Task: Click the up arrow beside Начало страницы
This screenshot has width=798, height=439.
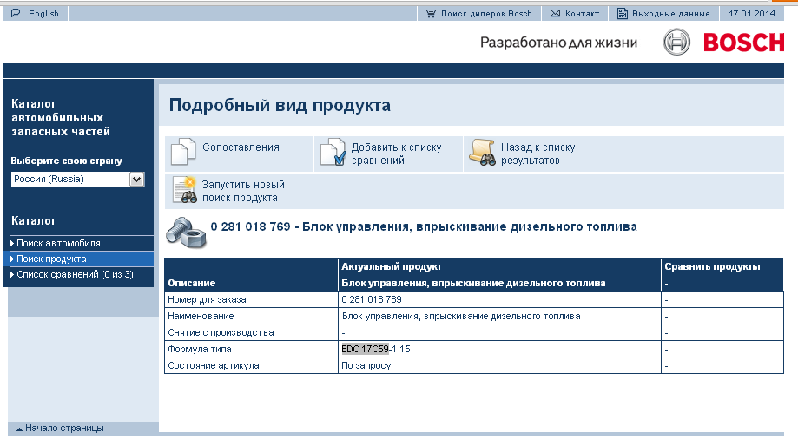Action: (19, 429)
